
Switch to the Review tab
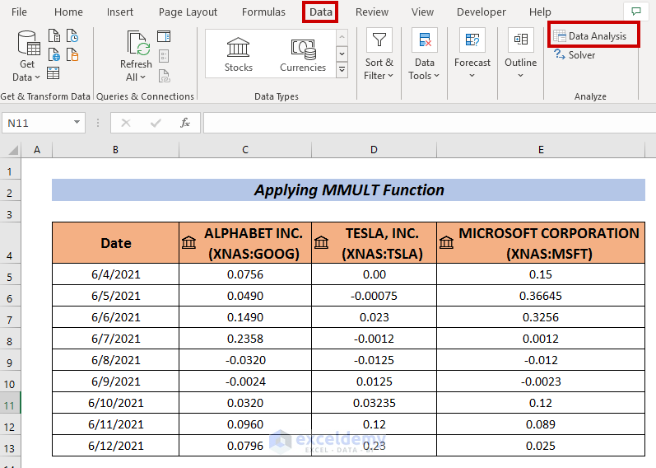pyautogui.click(x=372, y=12)
